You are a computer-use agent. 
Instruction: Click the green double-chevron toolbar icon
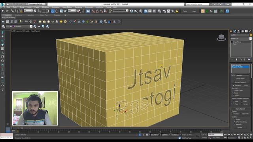221,11
